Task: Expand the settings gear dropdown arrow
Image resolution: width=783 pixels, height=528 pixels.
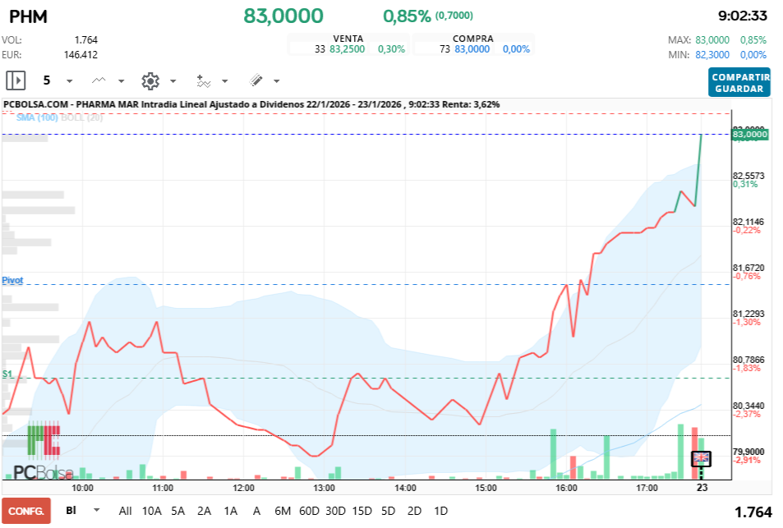Action: click(173, 80)
